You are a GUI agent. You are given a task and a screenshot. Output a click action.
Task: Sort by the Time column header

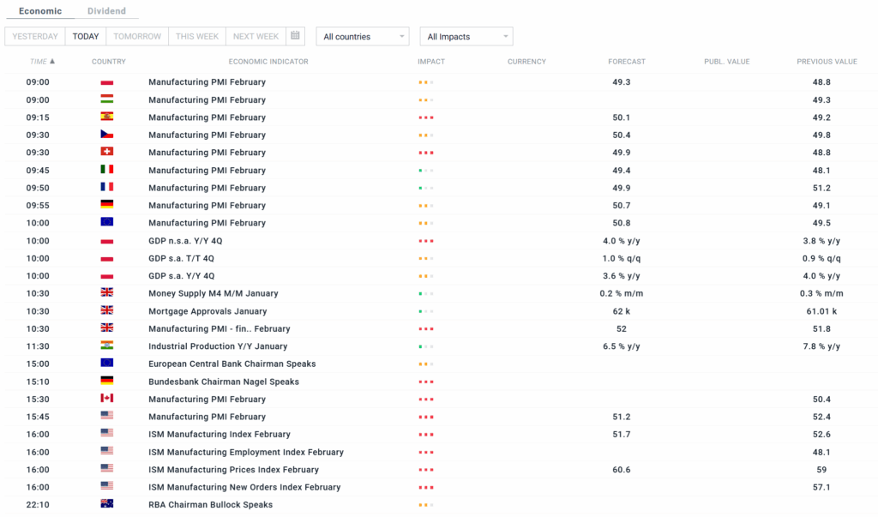[42, 62]
